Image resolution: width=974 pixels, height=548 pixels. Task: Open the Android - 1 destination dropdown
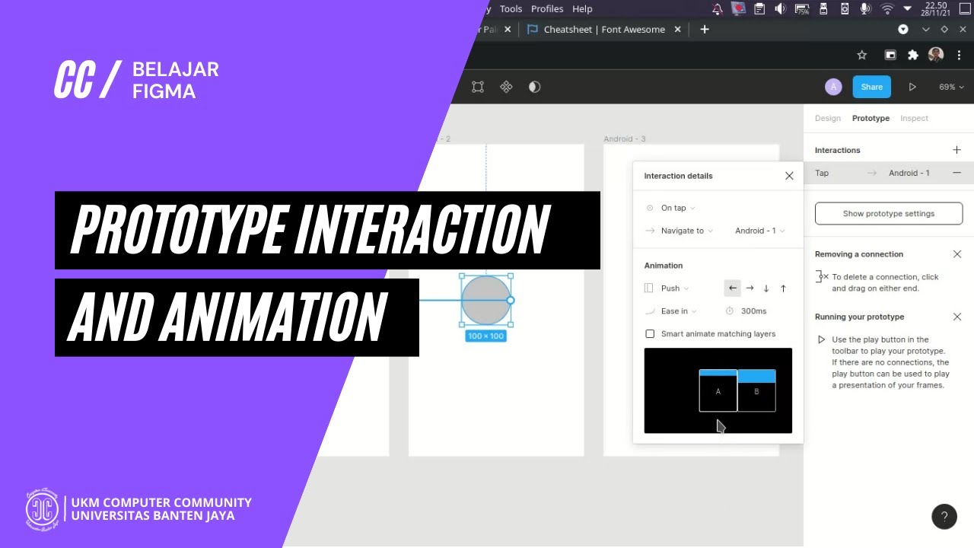click(759, 231)
